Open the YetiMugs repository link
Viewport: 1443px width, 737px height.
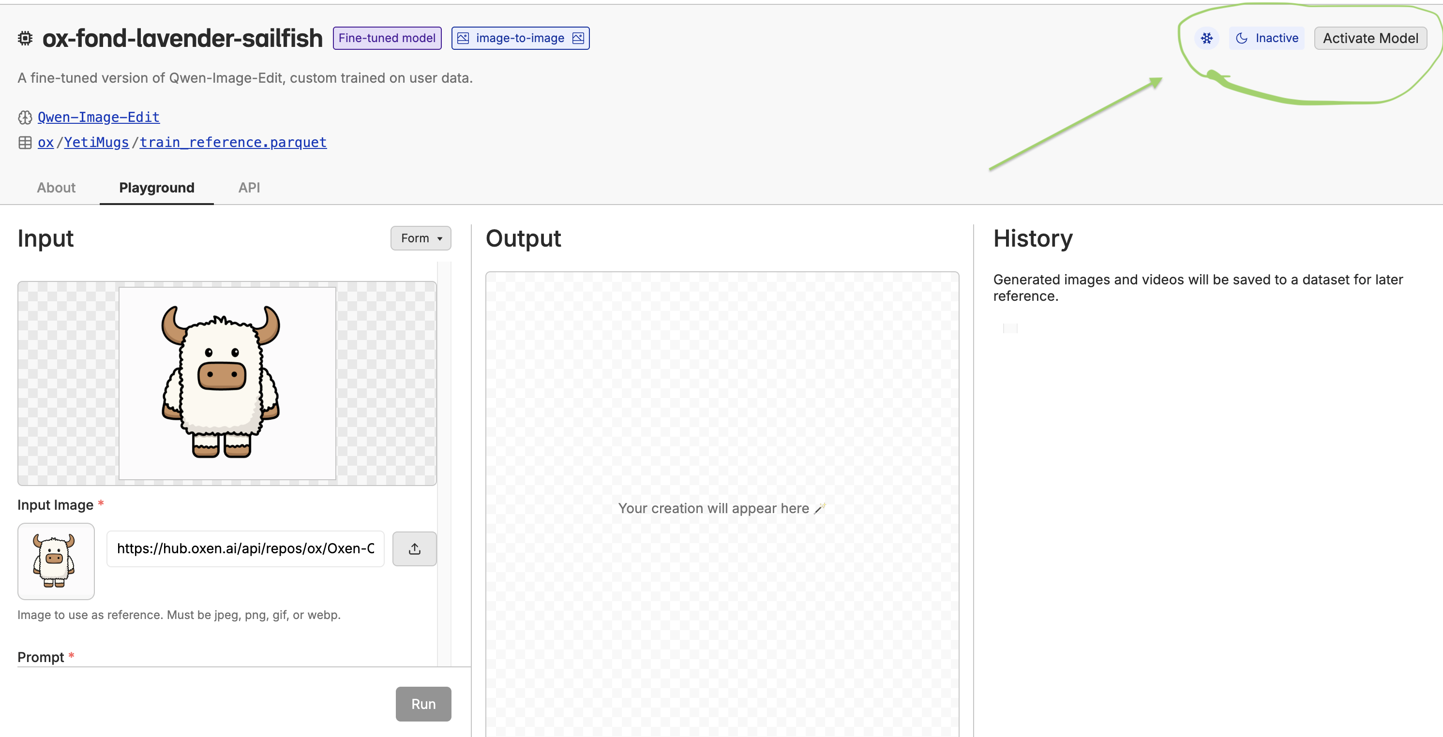[x=96, y=143]
